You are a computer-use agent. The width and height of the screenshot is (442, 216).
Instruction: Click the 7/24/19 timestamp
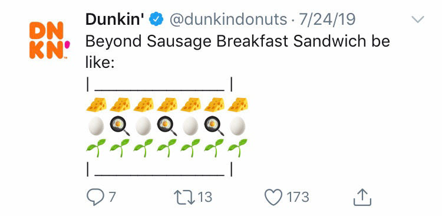pos(327,19)
